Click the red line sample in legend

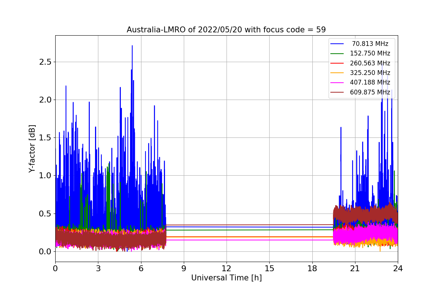pyautogui.click(x=337, y=63)
